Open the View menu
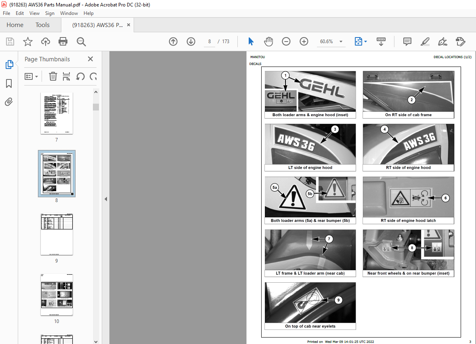476x344 pixels. click(34, 13)
